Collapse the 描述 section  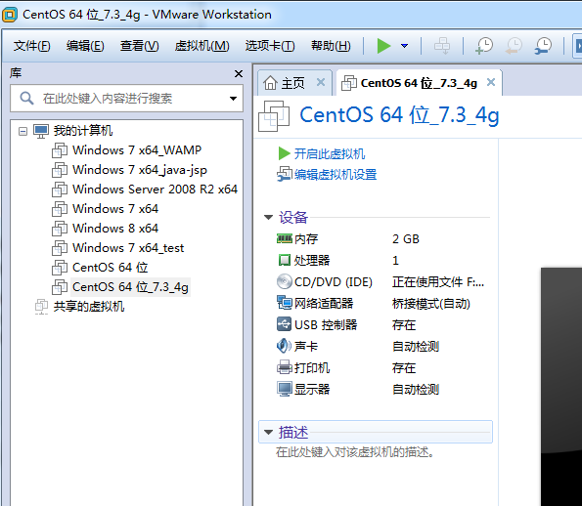268,432
